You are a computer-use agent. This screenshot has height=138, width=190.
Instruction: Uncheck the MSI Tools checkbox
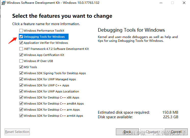[x=21, y=67]
